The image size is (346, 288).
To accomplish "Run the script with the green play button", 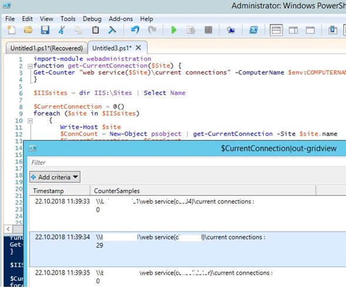I will (x=174, y=30).
